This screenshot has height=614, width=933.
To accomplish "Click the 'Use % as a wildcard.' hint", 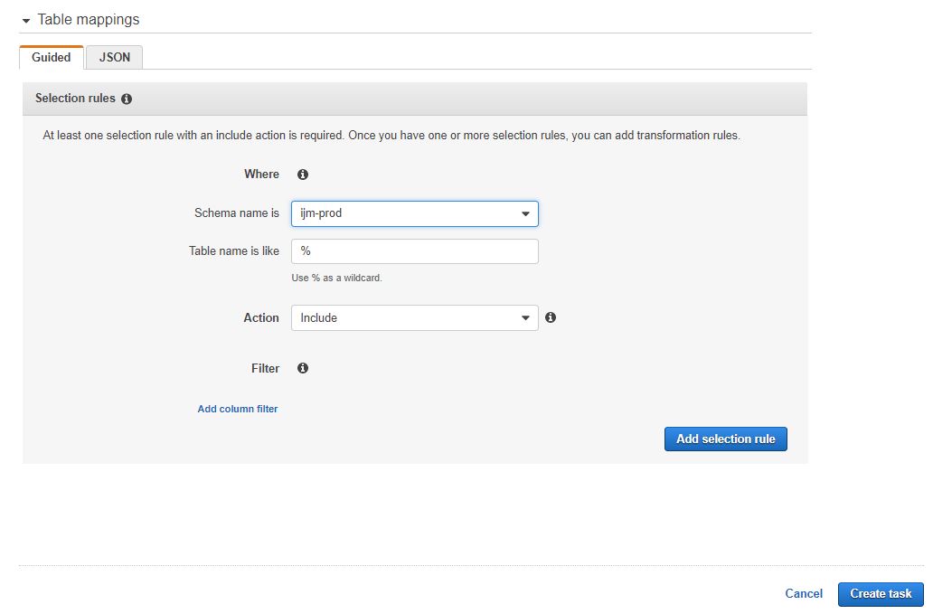I will pyautogui.click(x=337, y=278).
